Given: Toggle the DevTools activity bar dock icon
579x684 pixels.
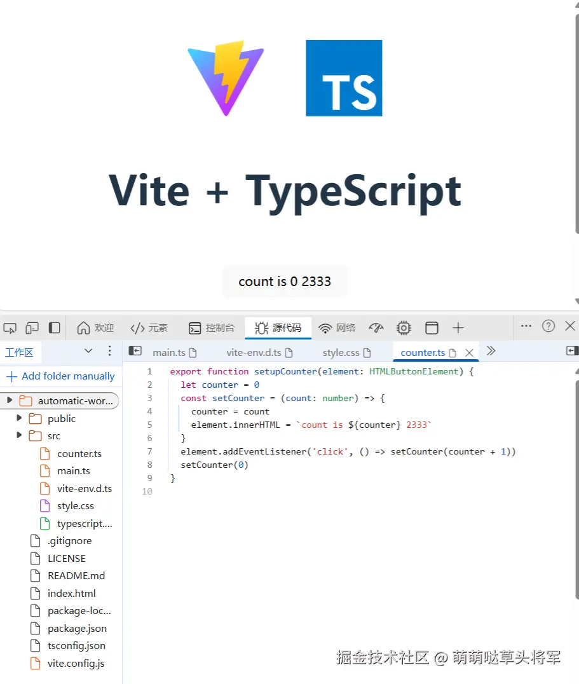Looking at the screenshot, I should pyautogui.click(x=54, y=327).
